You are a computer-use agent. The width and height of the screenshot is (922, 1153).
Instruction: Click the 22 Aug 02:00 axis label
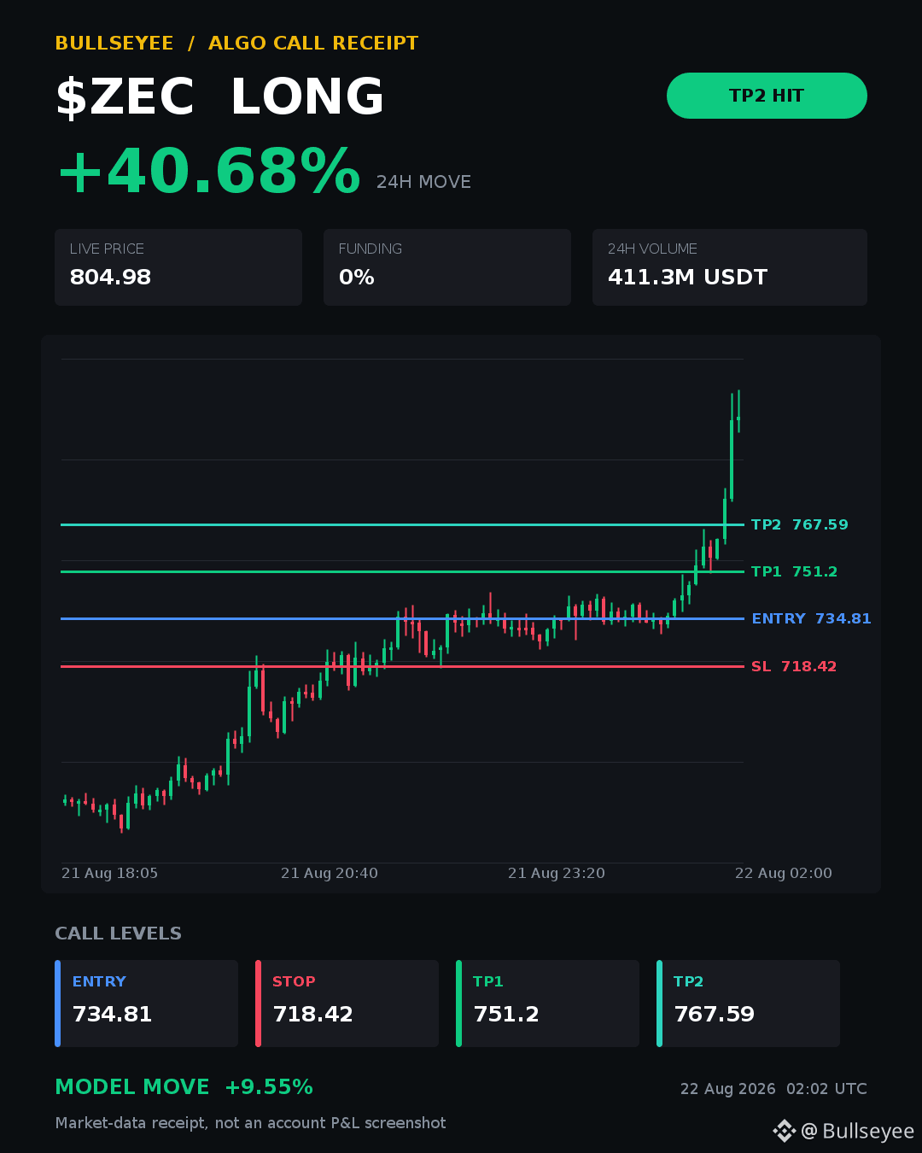pos(784,873)
